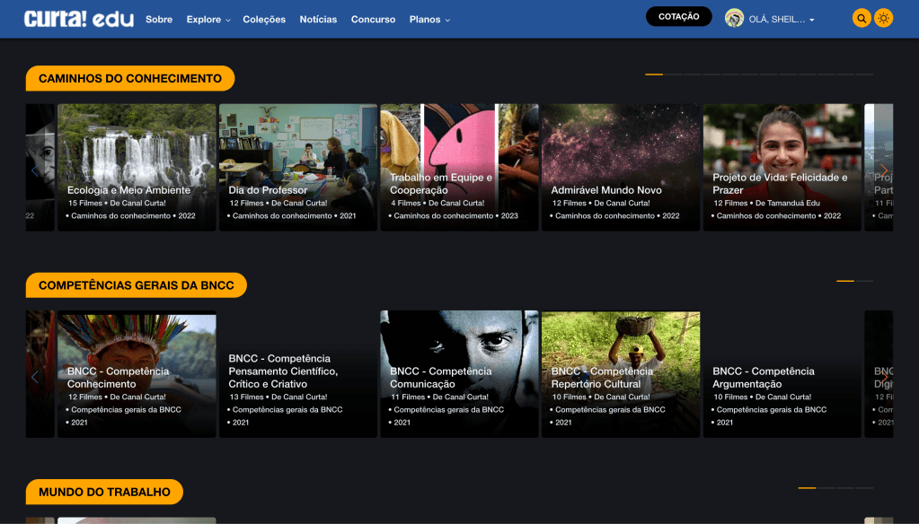Open the search magnifier icon
The height and width of the screenshot is (524, 919).
click(x=862, y=18)
